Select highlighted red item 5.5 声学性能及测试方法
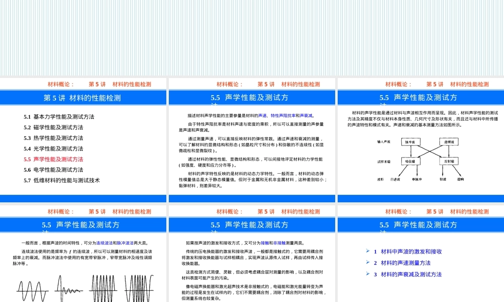Image resolution: width=504 pixels, height=302 pixels. pos(53,159)
